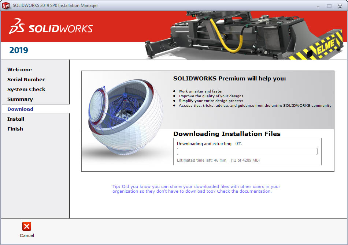Select the Finish step in the sidebar
Image resolution: width=348 pixels, height=245 pixels.
15,129
